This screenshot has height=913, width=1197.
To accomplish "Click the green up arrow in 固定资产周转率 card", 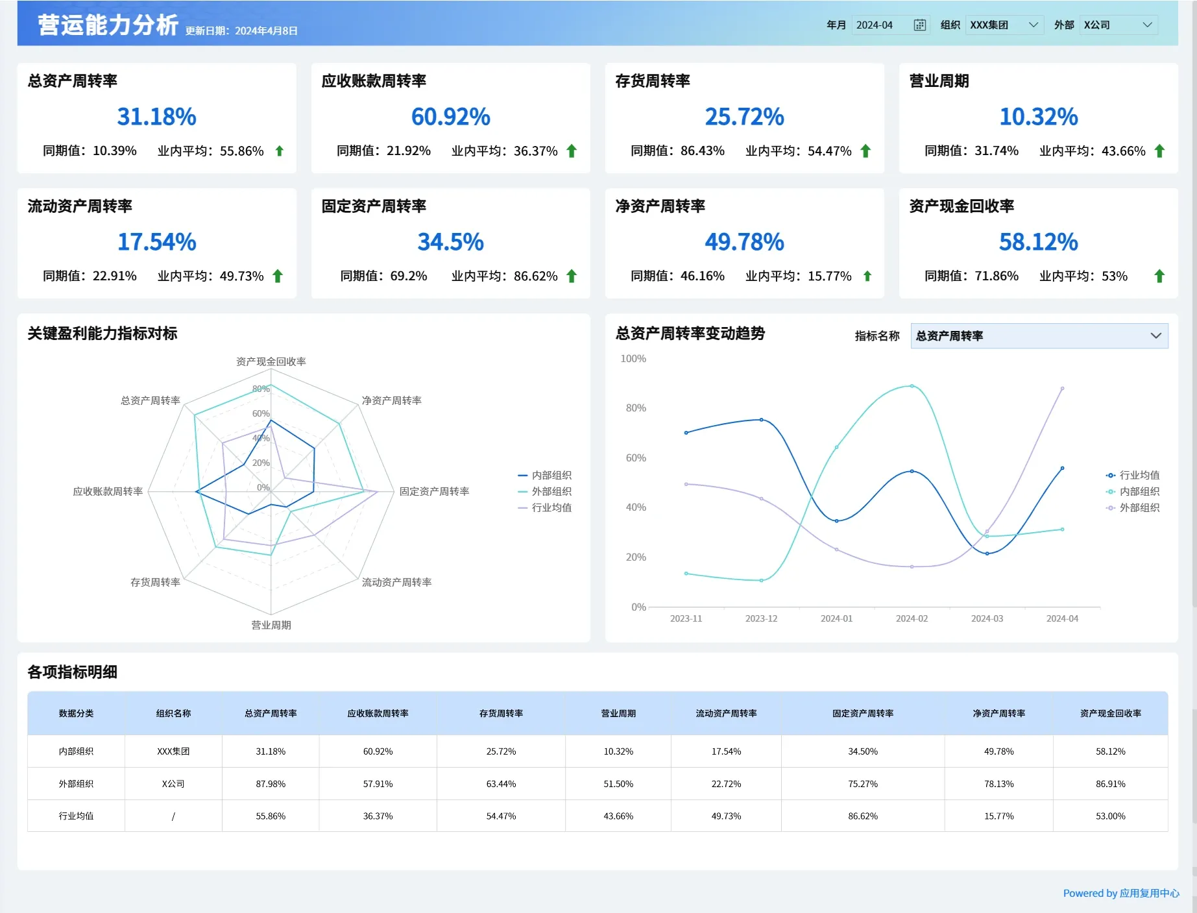I will tap(572, 276).
